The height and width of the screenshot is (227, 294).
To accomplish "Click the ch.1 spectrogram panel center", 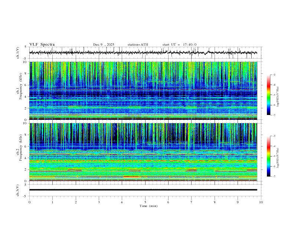I will (145, 91).
